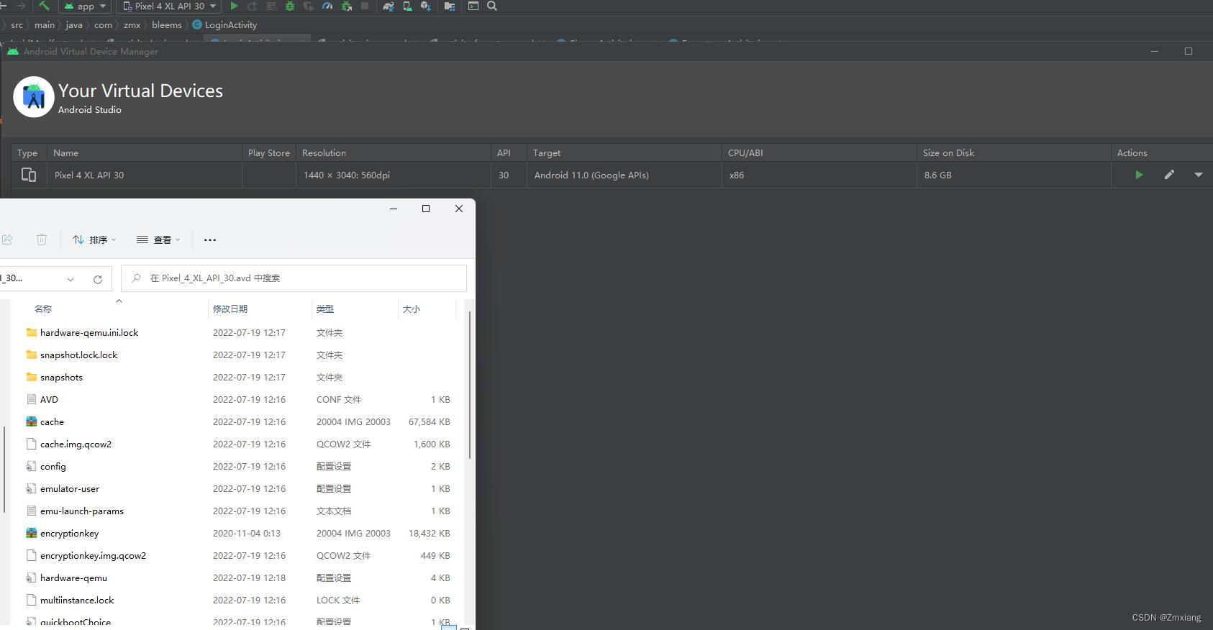Click the Make Project hammer icon
1213x630 pixels.
[45, 6]
